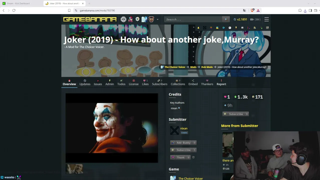Click the Thank button

[x=180, y=157]
